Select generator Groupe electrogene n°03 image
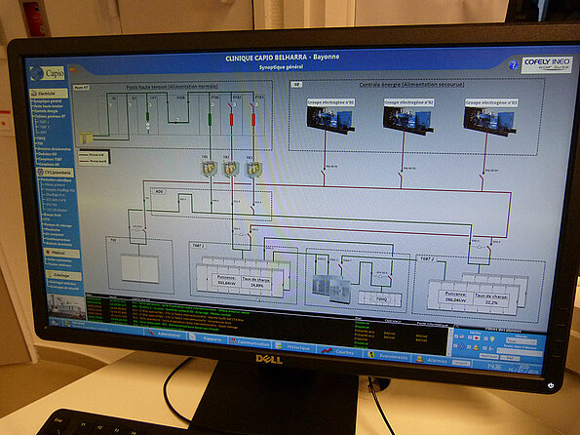Image resolution: width=580 pixels, height=435 pixels. (489, 121)
